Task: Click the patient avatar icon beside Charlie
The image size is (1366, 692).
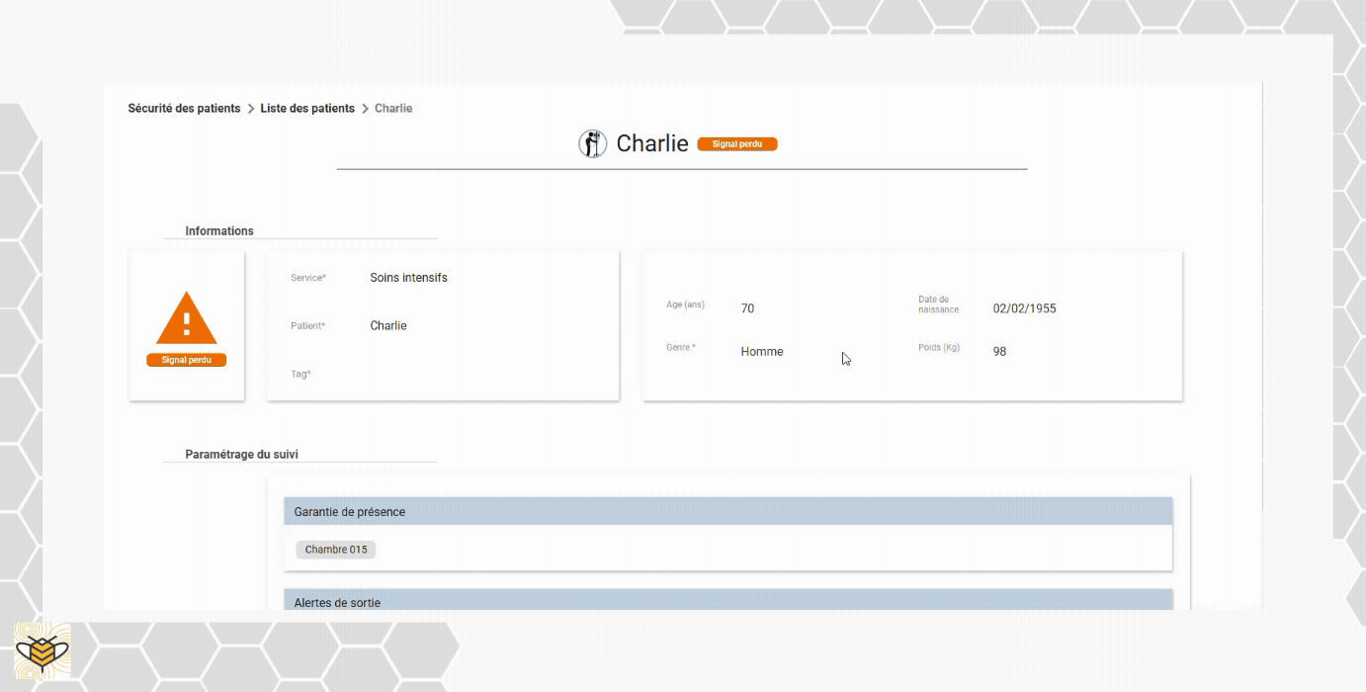Action: [592, 143]
